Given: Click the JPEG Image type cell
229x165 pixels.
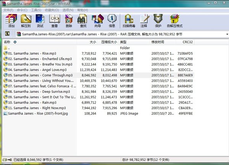Looking at the screenshot, I should pyautogui.click(x=129, y=114).
